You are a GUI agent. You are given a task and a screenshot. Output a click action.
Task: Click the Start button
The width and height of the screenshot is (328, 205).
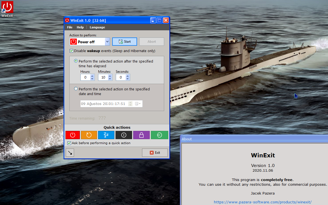pos(125,42)
